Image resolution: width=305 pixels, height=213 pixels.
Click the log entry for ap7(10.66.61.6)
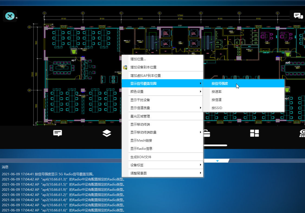pos(63,210)
